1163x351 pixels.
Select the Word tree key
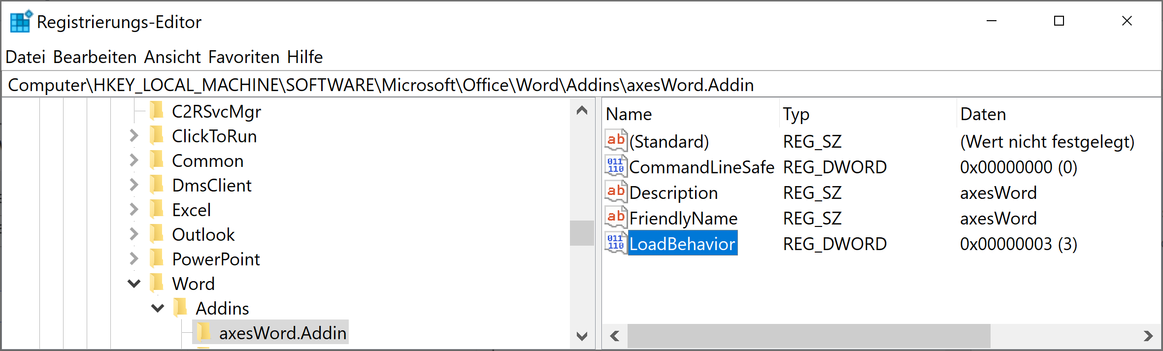tap(193, 284)
